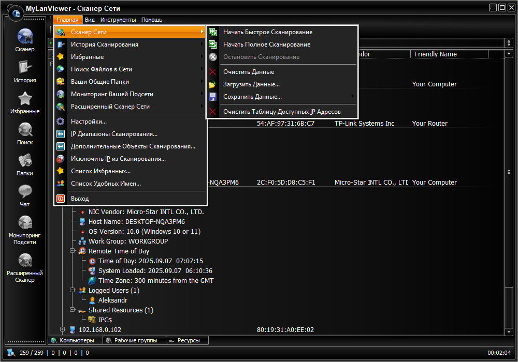Viewport: 518px width, 362px height.
Task: Choose Очистить Таблицу Доступных IP Адресов
Action: pyautogui.click(x=282, y=112)
